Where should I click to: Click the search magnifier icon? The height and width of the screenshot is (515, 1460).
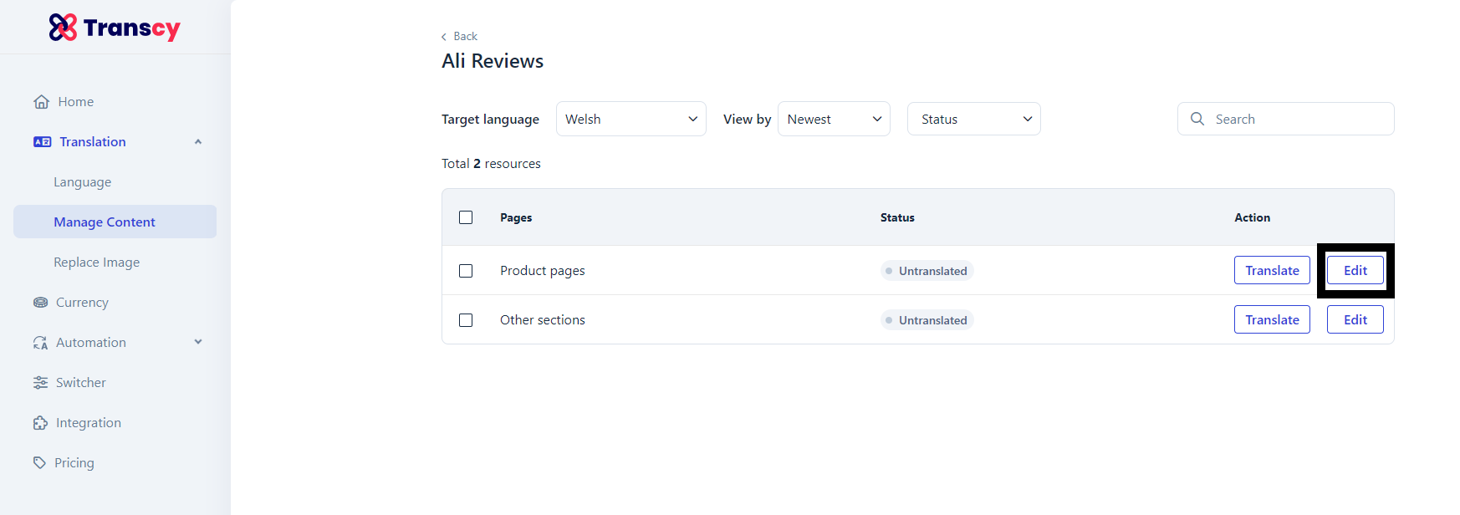1197,119
